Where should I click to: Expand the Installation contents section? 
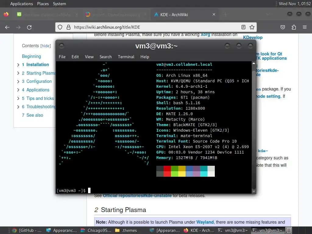click(x=18, y=65)
